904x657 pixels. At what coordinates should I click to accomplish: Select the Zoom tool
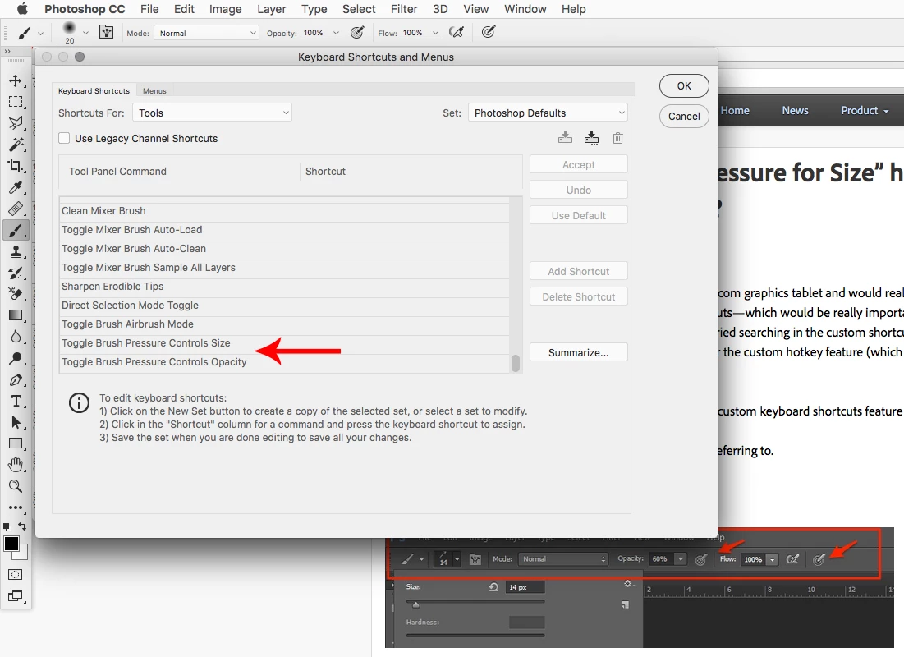click(x=16, y=485)
